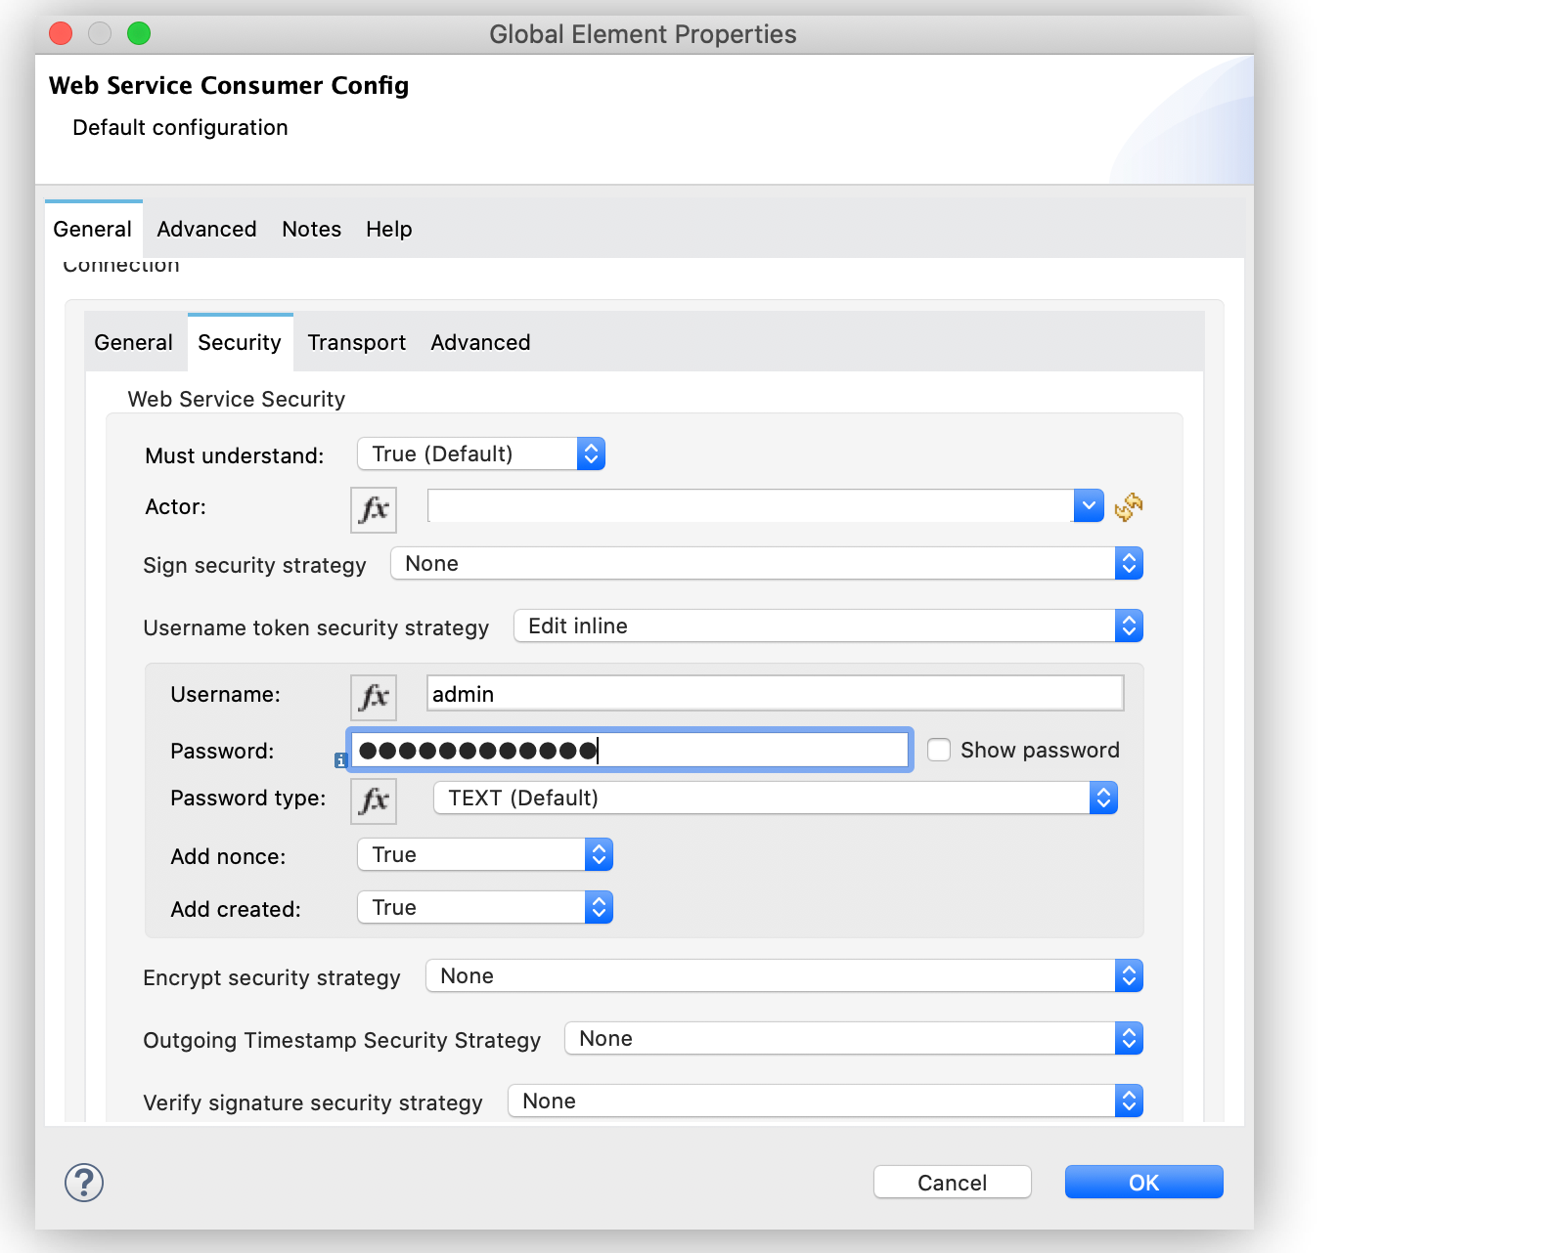1563x1253 pixels.
Task: Click the fx expression button beside Actor
Action: coord(373,509)
